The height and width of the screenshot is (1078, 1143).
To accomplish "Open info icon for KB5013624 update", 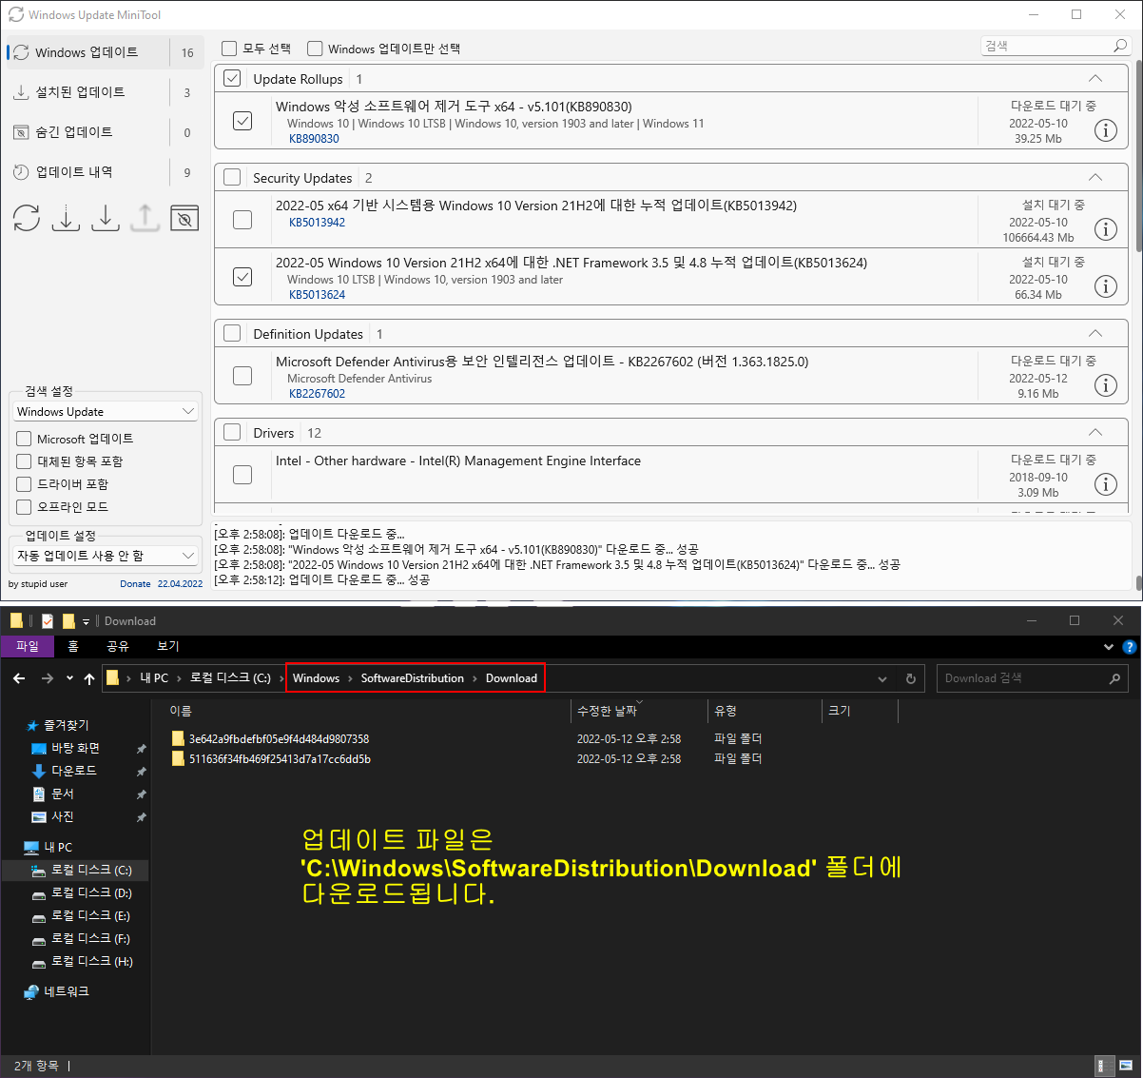I will [x=1105, y=286].
